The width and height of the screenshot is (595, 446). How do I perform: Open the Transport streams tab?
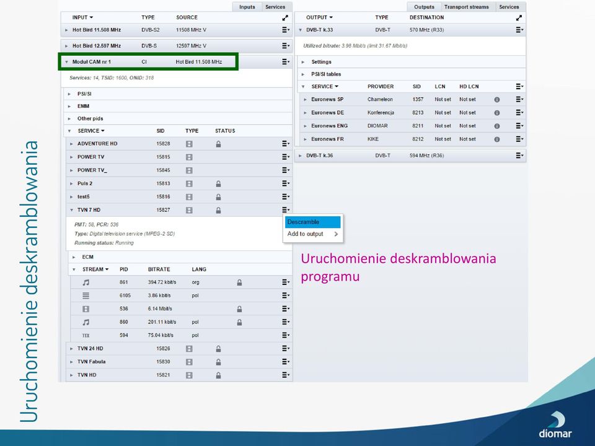point(466,7)
